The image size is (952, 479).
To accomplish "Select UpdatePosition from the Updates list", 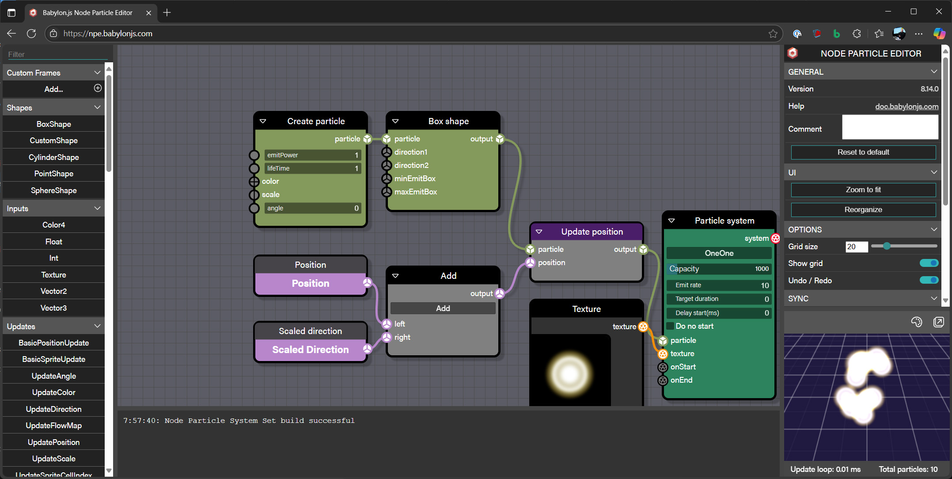I will click(x=53, y=442).
